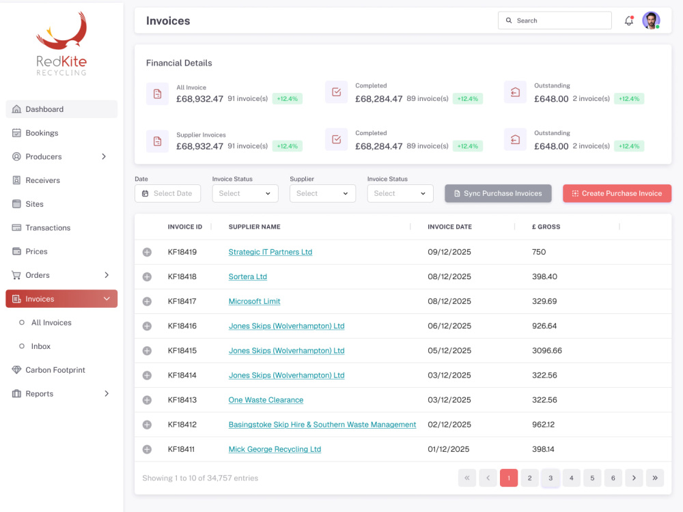Click the Search input field
Screen dimensions: 683x512
(555, 20)
